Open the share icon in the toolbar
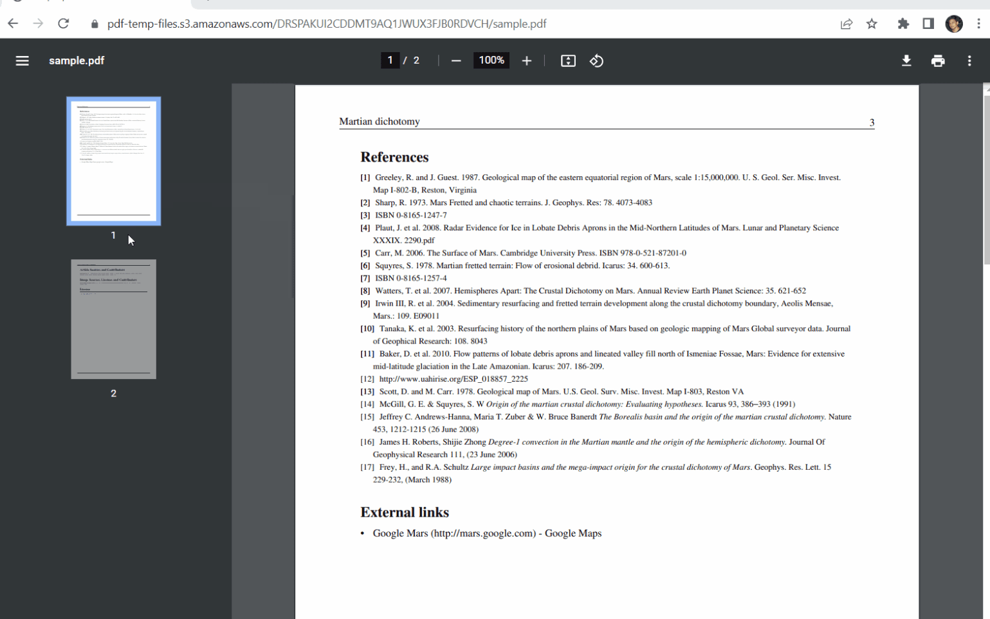 coord(846,23)
